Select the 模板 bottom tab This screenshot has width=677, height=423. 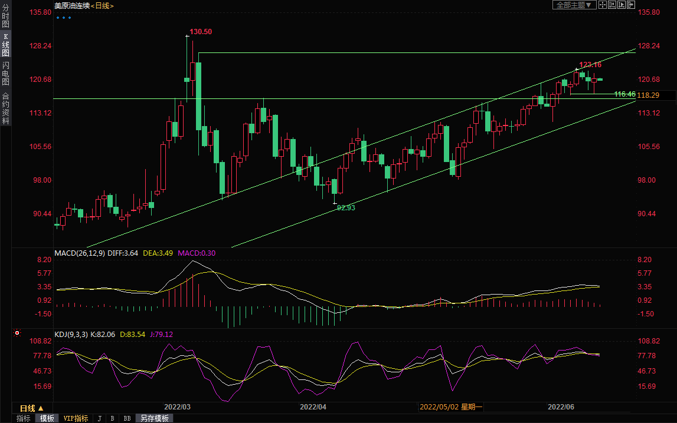tap(47, 418)
